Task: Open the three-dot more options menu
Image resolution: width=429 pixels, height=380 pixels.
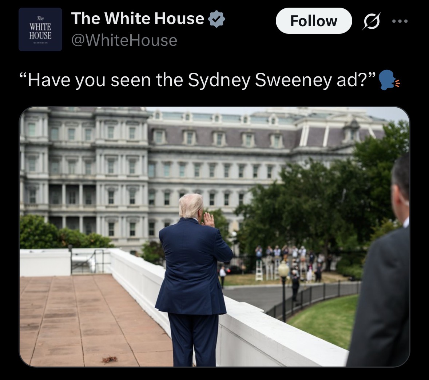Action: [400, 21]
